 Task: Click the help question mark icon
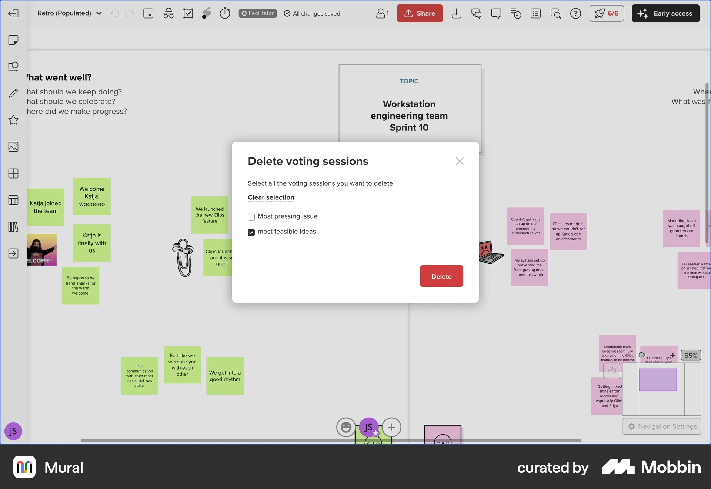tap(575, 13)
